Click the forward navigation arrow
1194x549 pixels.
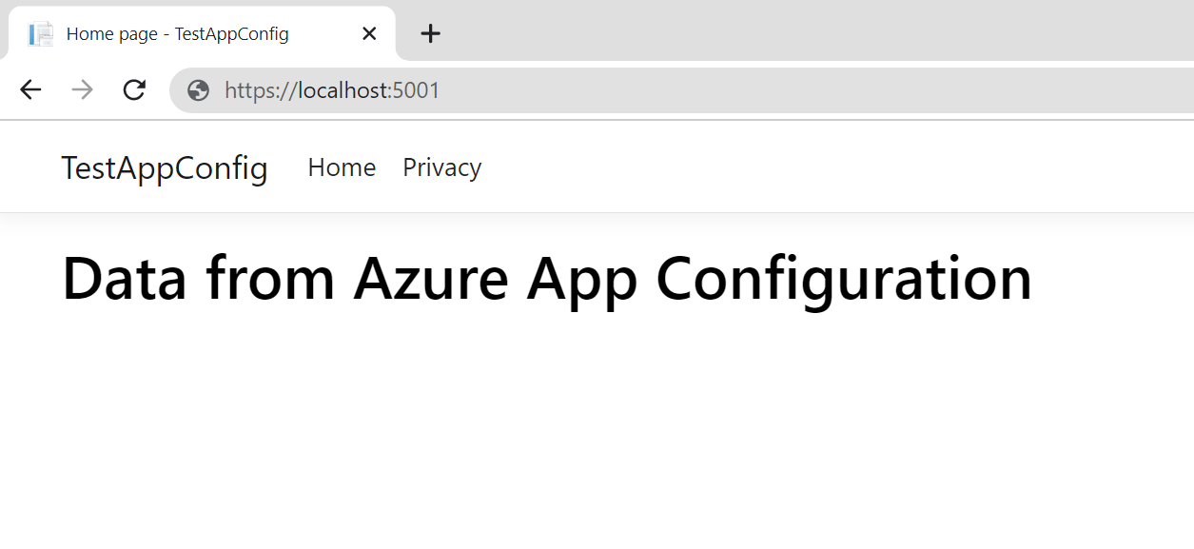point(83,89)
